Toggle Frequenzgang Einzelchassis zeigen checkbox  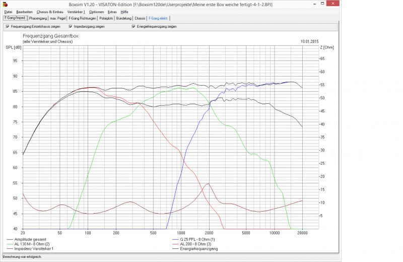(8, 27)
